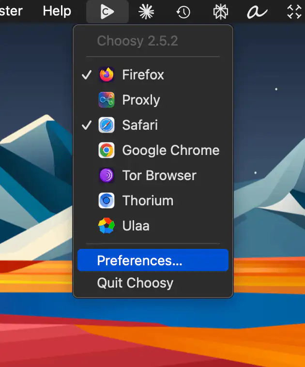Uncheck the Firefox checkmark
Image resolution: width=305 pixels, height=367 pixels.
point(87,75)
